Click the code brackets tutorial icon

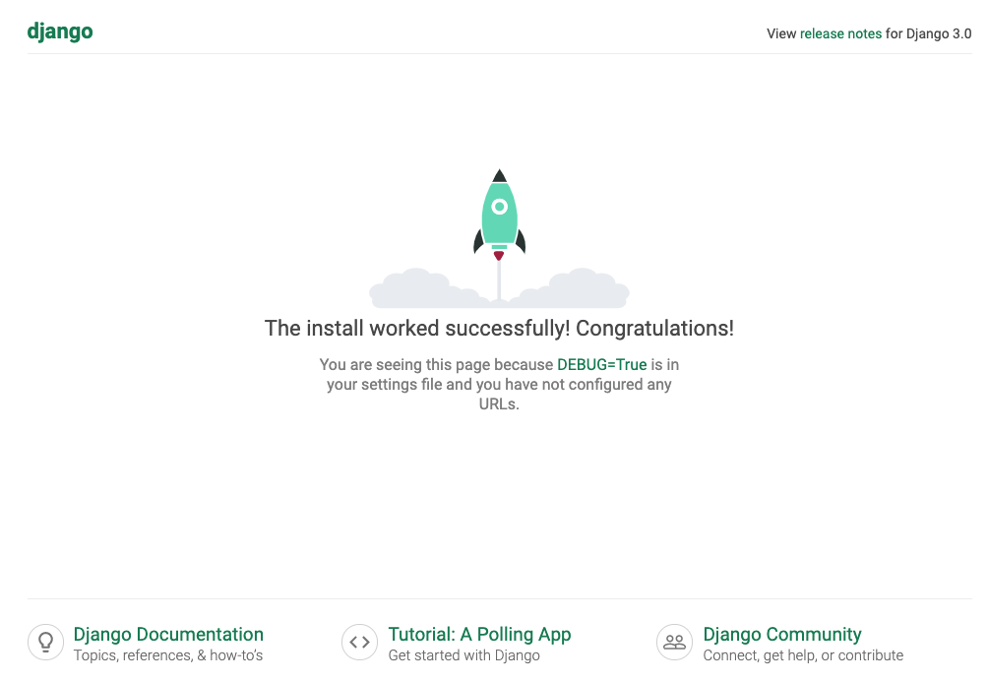[x=360, y=643]
